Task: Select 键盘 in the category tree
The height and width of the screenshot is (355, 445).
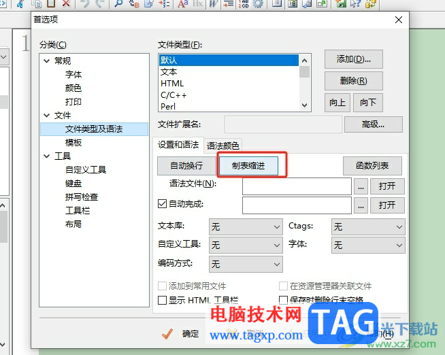Action: [73, 183]
